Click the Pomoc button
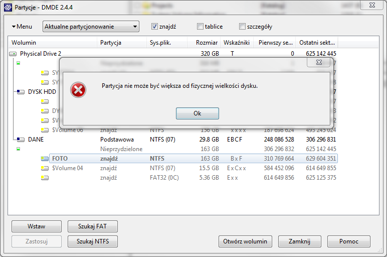 [x=349, y=241]
